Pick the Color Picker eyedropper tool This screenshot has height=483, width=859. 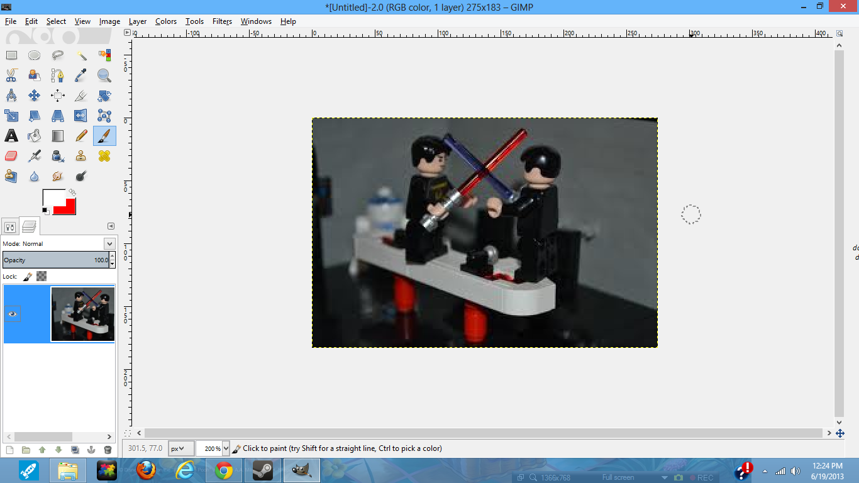click(81, 75)
